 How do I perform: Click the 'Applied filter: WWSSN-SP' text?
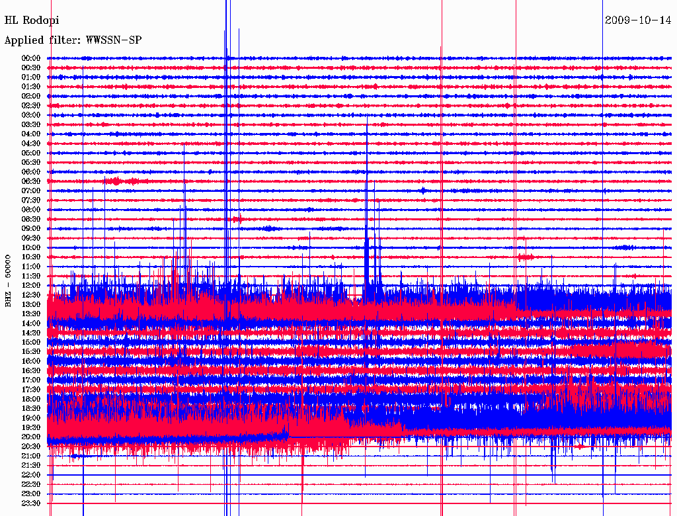click(73, 40)
